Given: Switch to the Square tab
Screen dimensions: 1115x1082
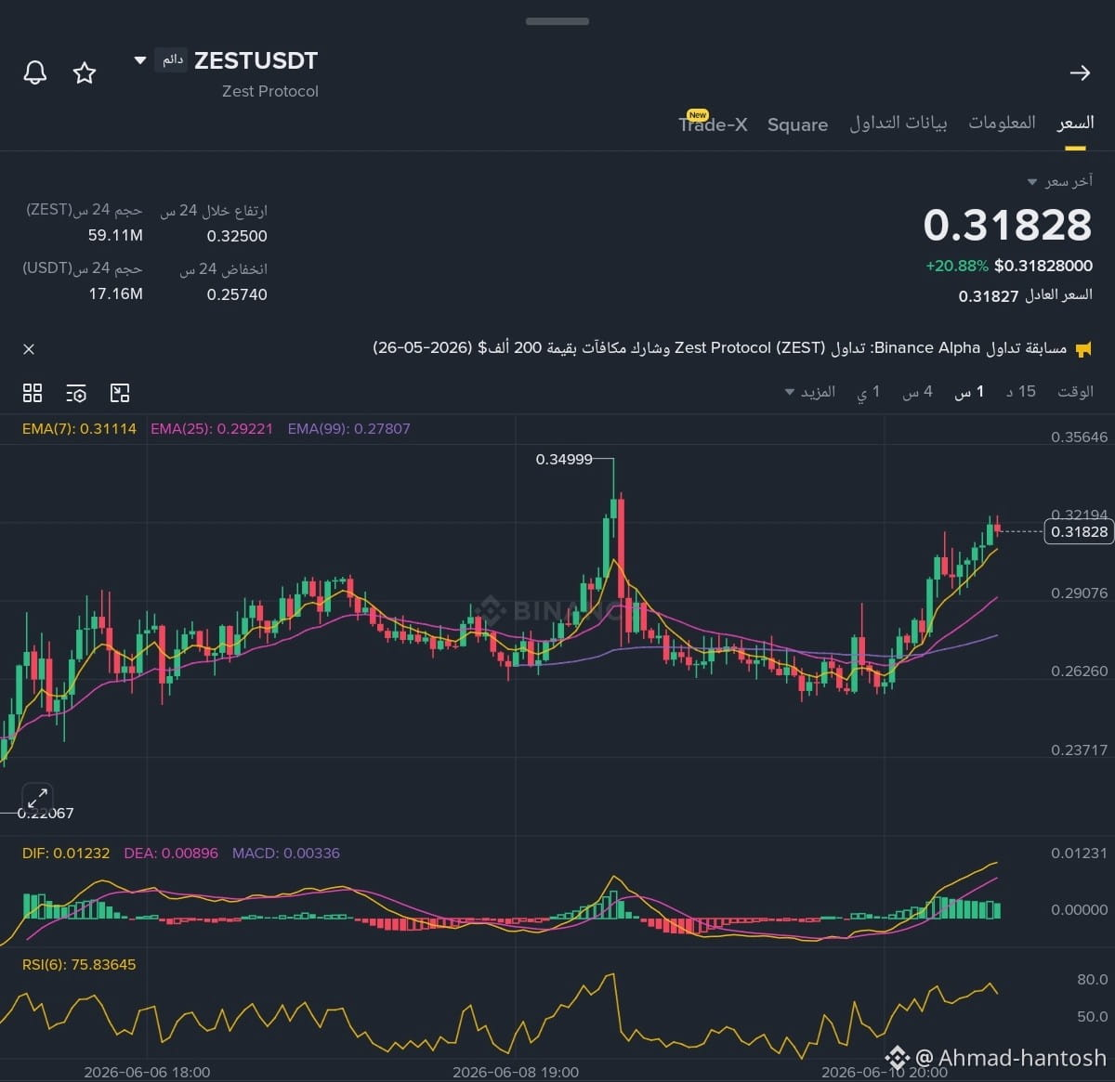Looking at the screenshot, I should [797, 124].
